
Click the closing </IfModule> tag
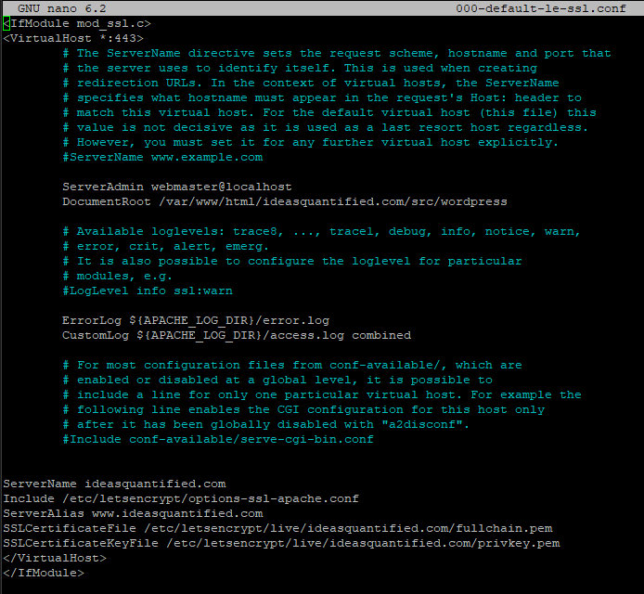44,573
